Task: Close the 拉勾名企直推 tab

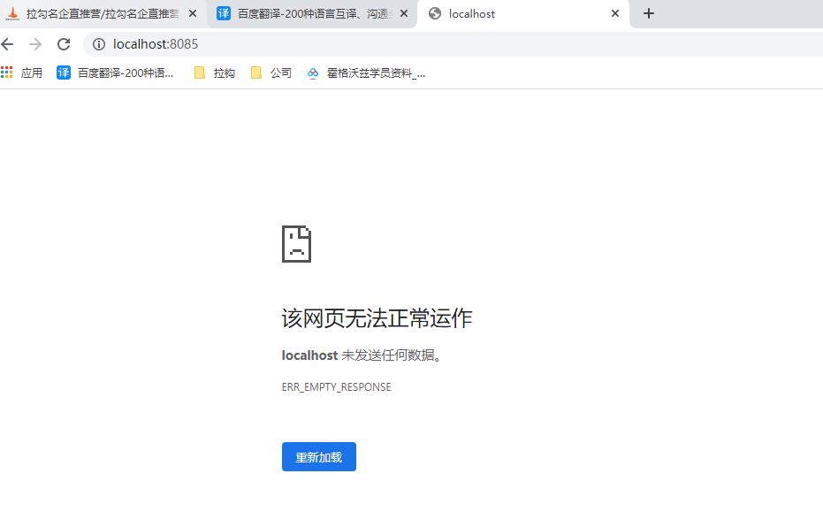Action: click(194, 14)
